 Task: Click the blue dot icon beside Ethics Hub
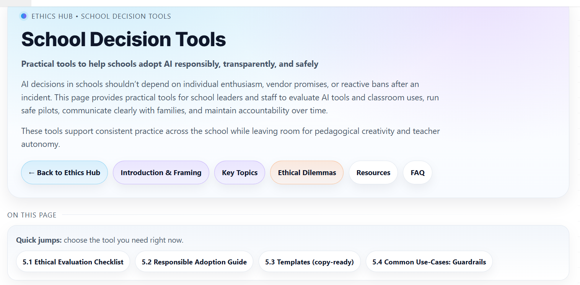[24, 16]
